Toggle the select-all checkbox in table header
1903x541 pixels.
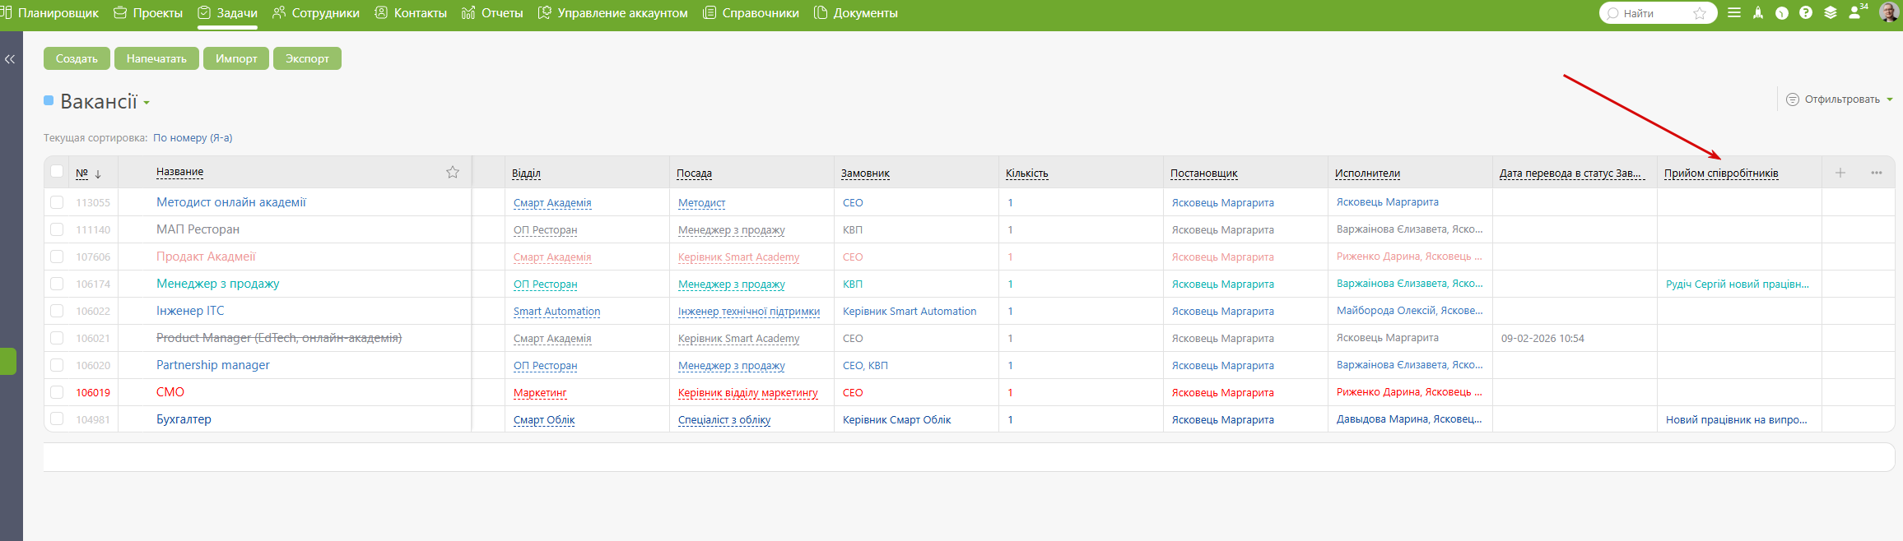57,171
